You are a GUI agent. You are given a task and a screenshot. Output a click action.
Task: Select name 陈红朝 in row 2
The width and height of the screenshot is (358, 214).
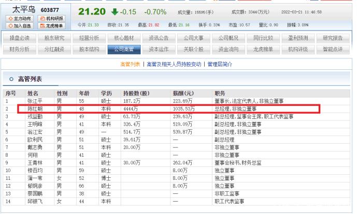(35, 109)
